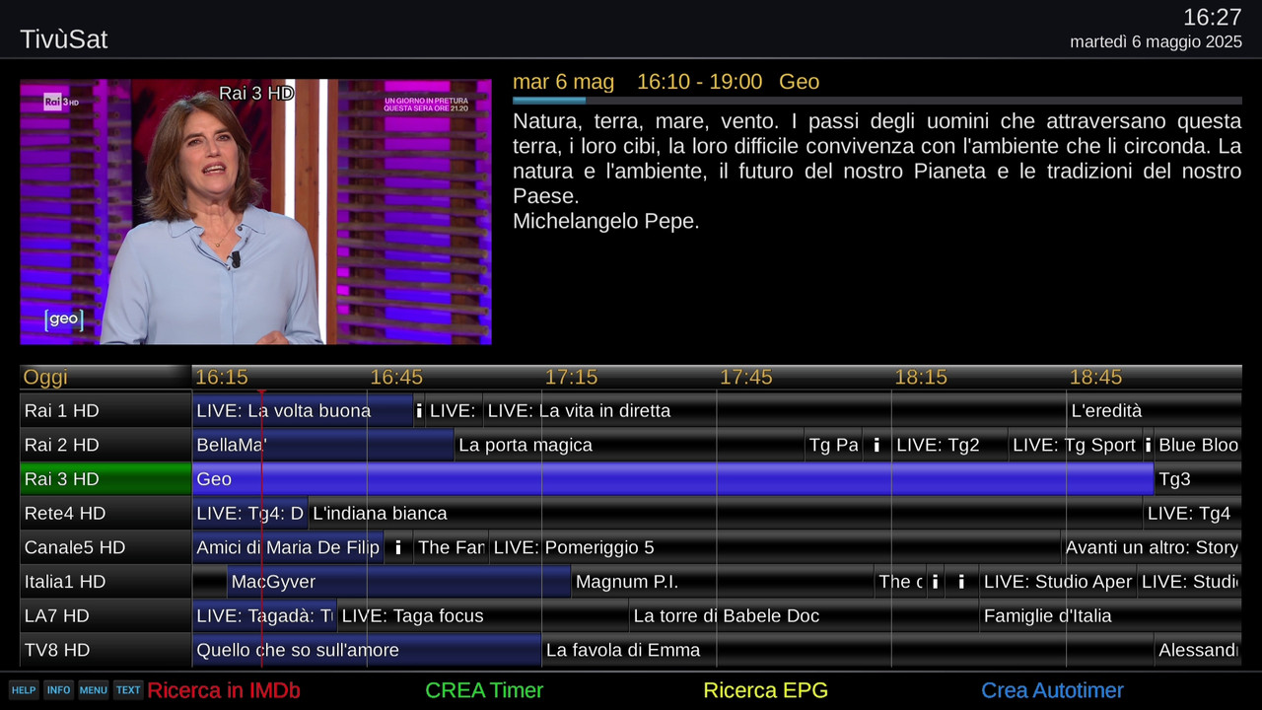Choose CREA Timer green button
Viewport: 1262px width, 710px height.
(x=484, y=690)
